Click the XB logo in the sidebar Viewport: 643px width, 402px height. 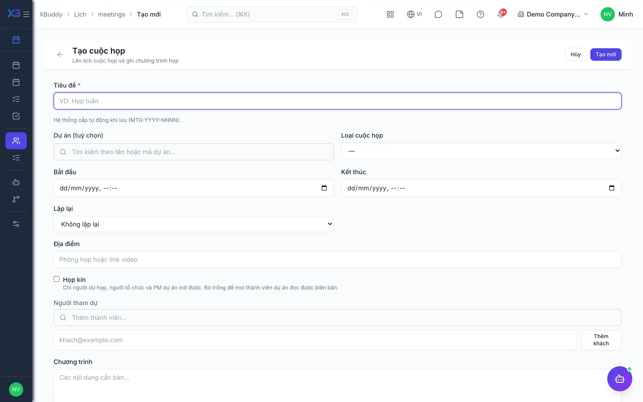click(14, 13)
